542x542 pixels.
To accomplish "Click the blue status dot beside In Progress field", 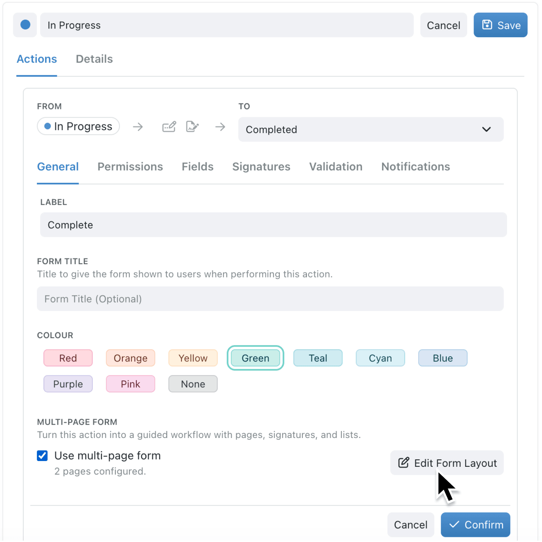I will point(25,25).
